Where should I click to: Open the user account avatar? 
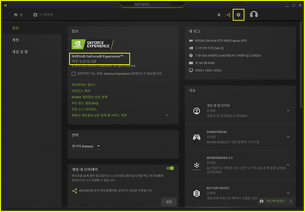tap(254, 15)
